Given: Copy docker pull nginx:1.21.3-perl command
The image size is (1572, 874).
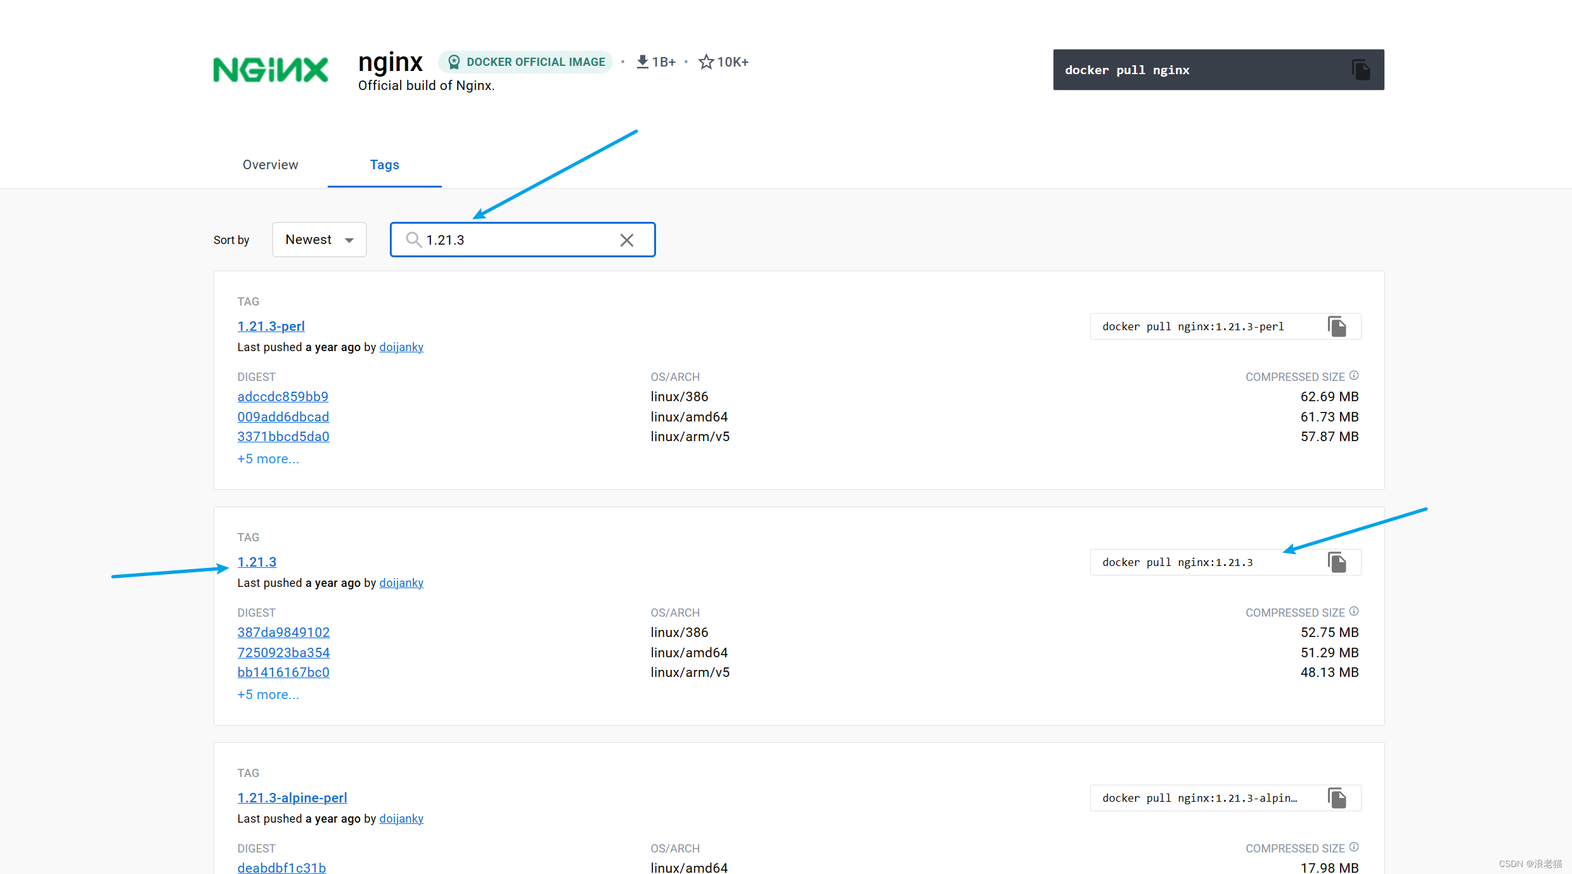Looking at the screenshot, I should 1337,326.
